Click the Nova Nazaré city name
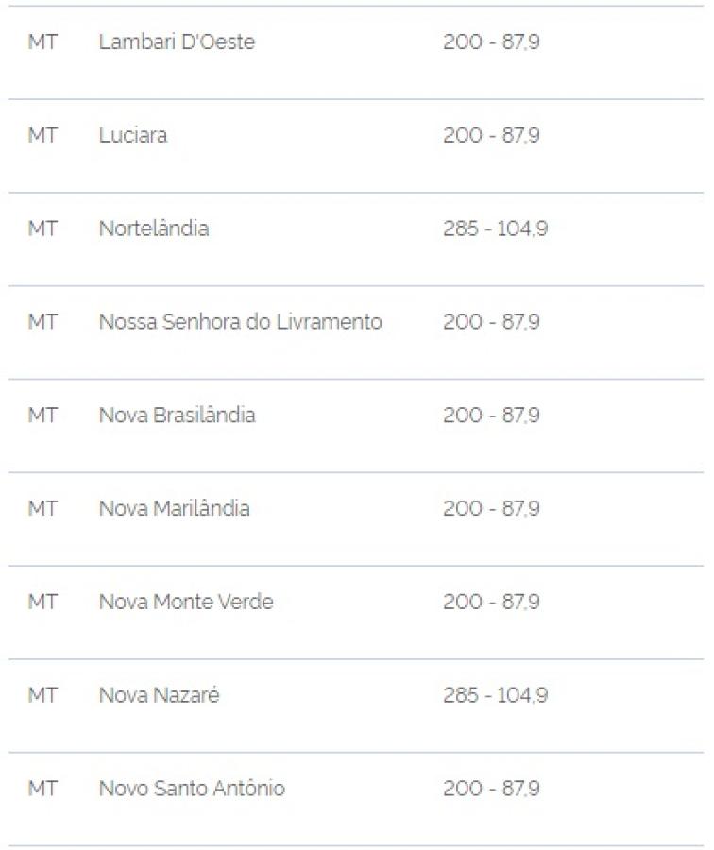The height and width of the screenshot is (850, 714). click(x=159, y=694)
